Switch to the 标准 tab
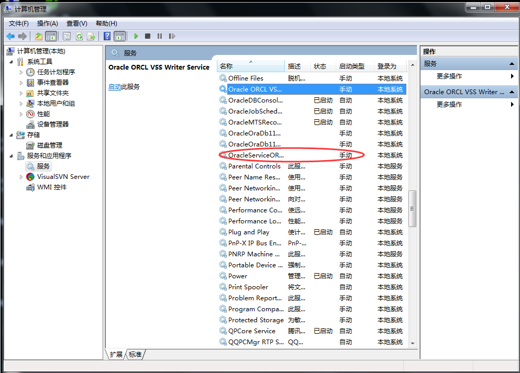Viewport: 520px width, 373px height. [135, 355]
